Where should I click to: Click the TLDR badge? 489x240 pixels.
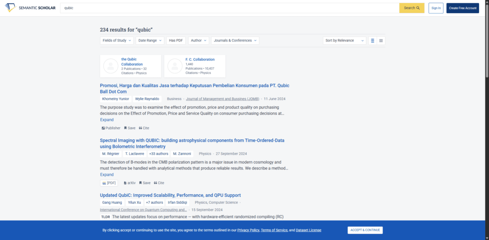click(105, 217)
